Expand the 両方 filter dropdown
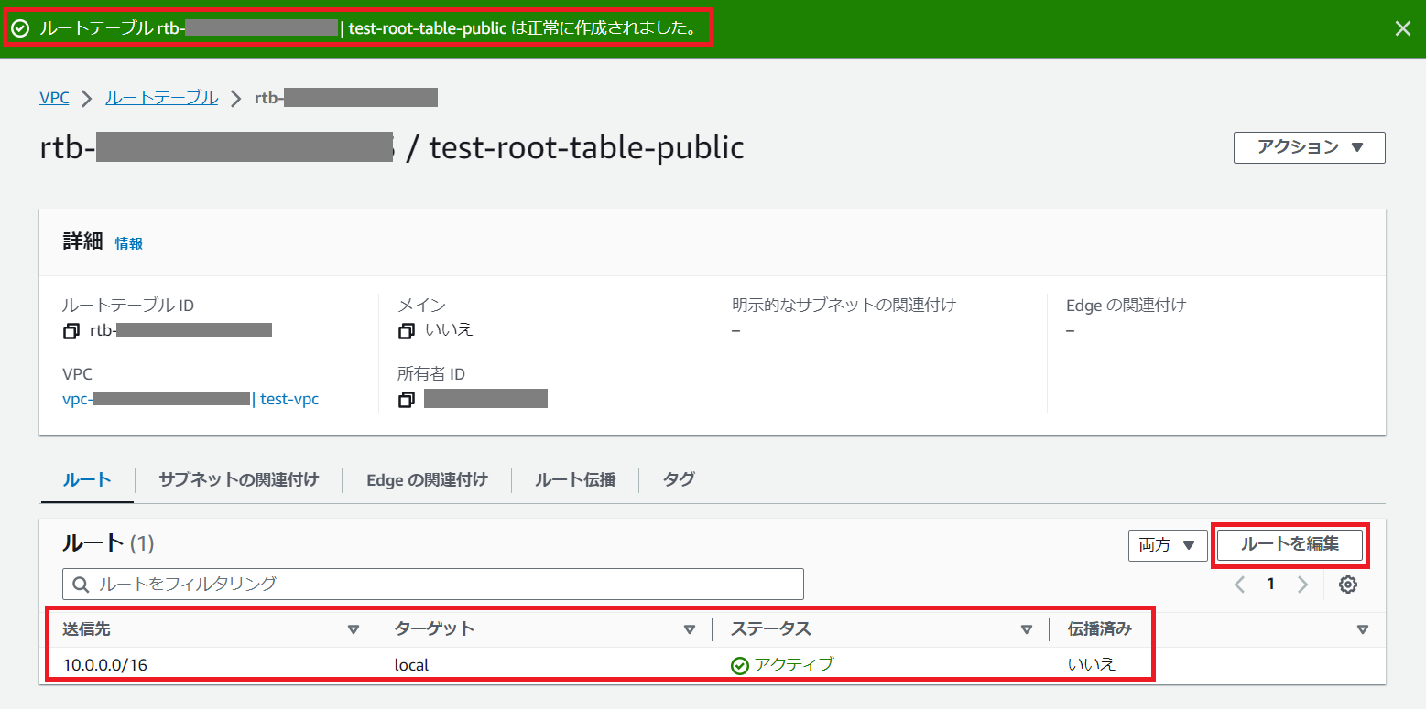Screen dimensions: 1426x709 pos(1167,545)
